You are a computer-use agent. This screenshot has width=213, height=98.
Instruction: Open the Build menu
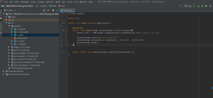pyautogui.click(x=58, y=2)
